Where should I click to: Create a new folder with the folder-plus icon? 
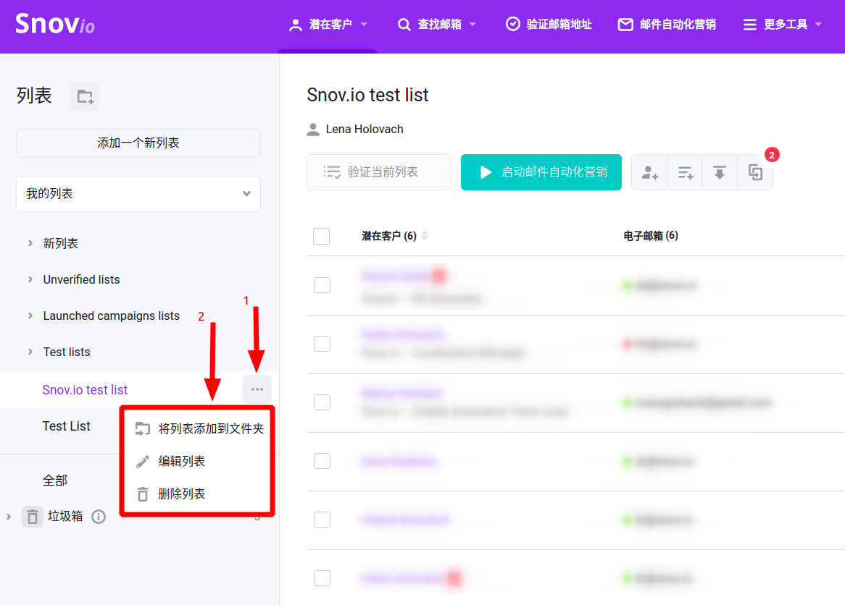[x=85, y=96]
